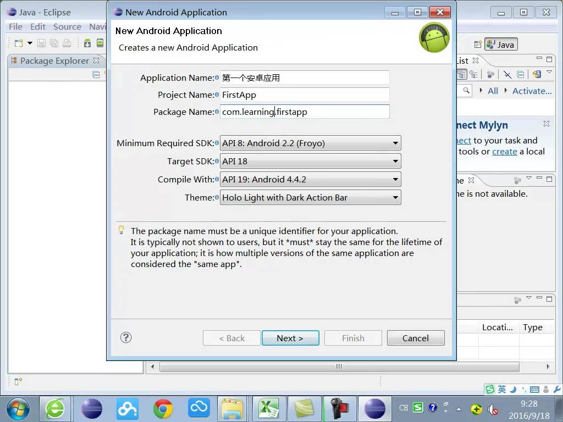Click the muted volume tray icon
Screen dimensions: 563x422
coord(492,409)
